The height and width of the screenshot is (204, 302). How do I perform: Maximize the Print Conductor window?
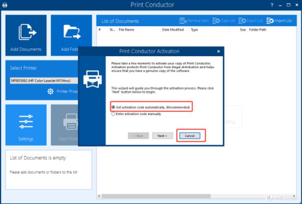tap(289, 5)
